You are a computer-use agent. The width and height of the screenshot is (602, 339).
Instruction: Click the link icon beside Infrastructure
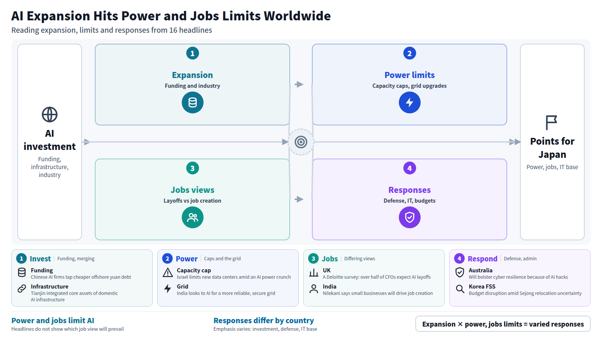(x=22, y=289)
